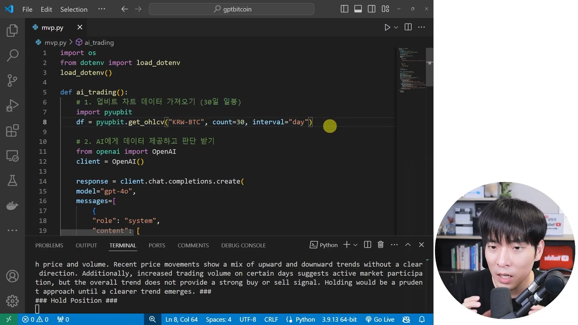Open Selection menu in menu bar
This screenshot has height=325, width=578.
pos(73,9)
